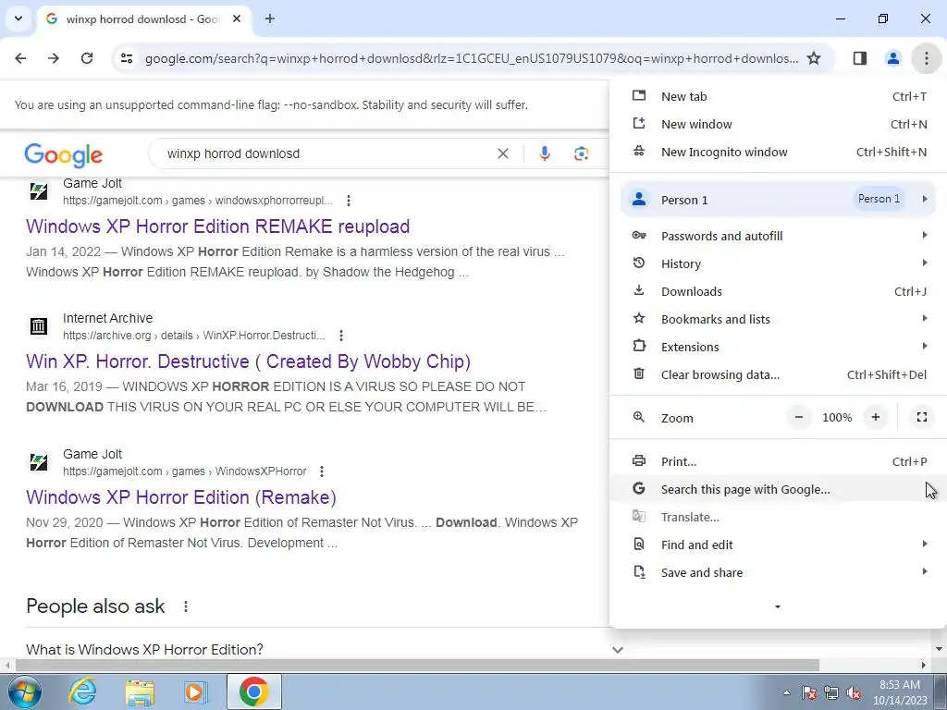Launch Internet Explorer from the taskbar
The image size is (947, 710).
point(82,692)
